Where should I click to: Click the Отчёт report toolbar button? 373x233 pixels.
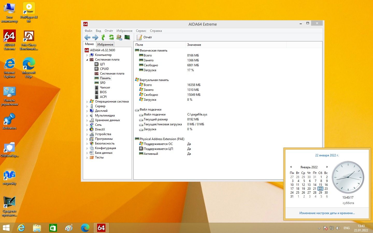tap(144, 37)
